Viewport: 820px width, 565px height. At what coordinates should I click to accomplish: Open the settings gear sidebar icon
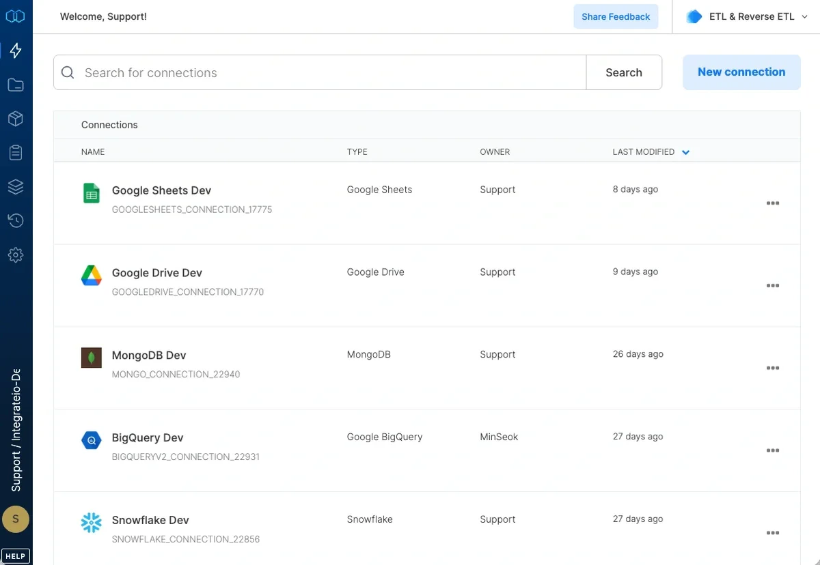click(16, 255)
